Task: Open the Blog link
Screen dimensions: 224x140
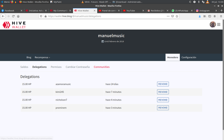Action: (29, 57)
